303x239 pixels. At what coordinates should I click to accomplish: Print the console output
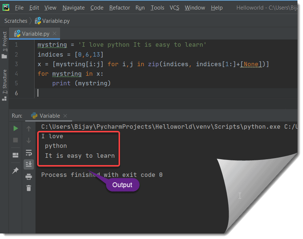(x=29, y=176)
